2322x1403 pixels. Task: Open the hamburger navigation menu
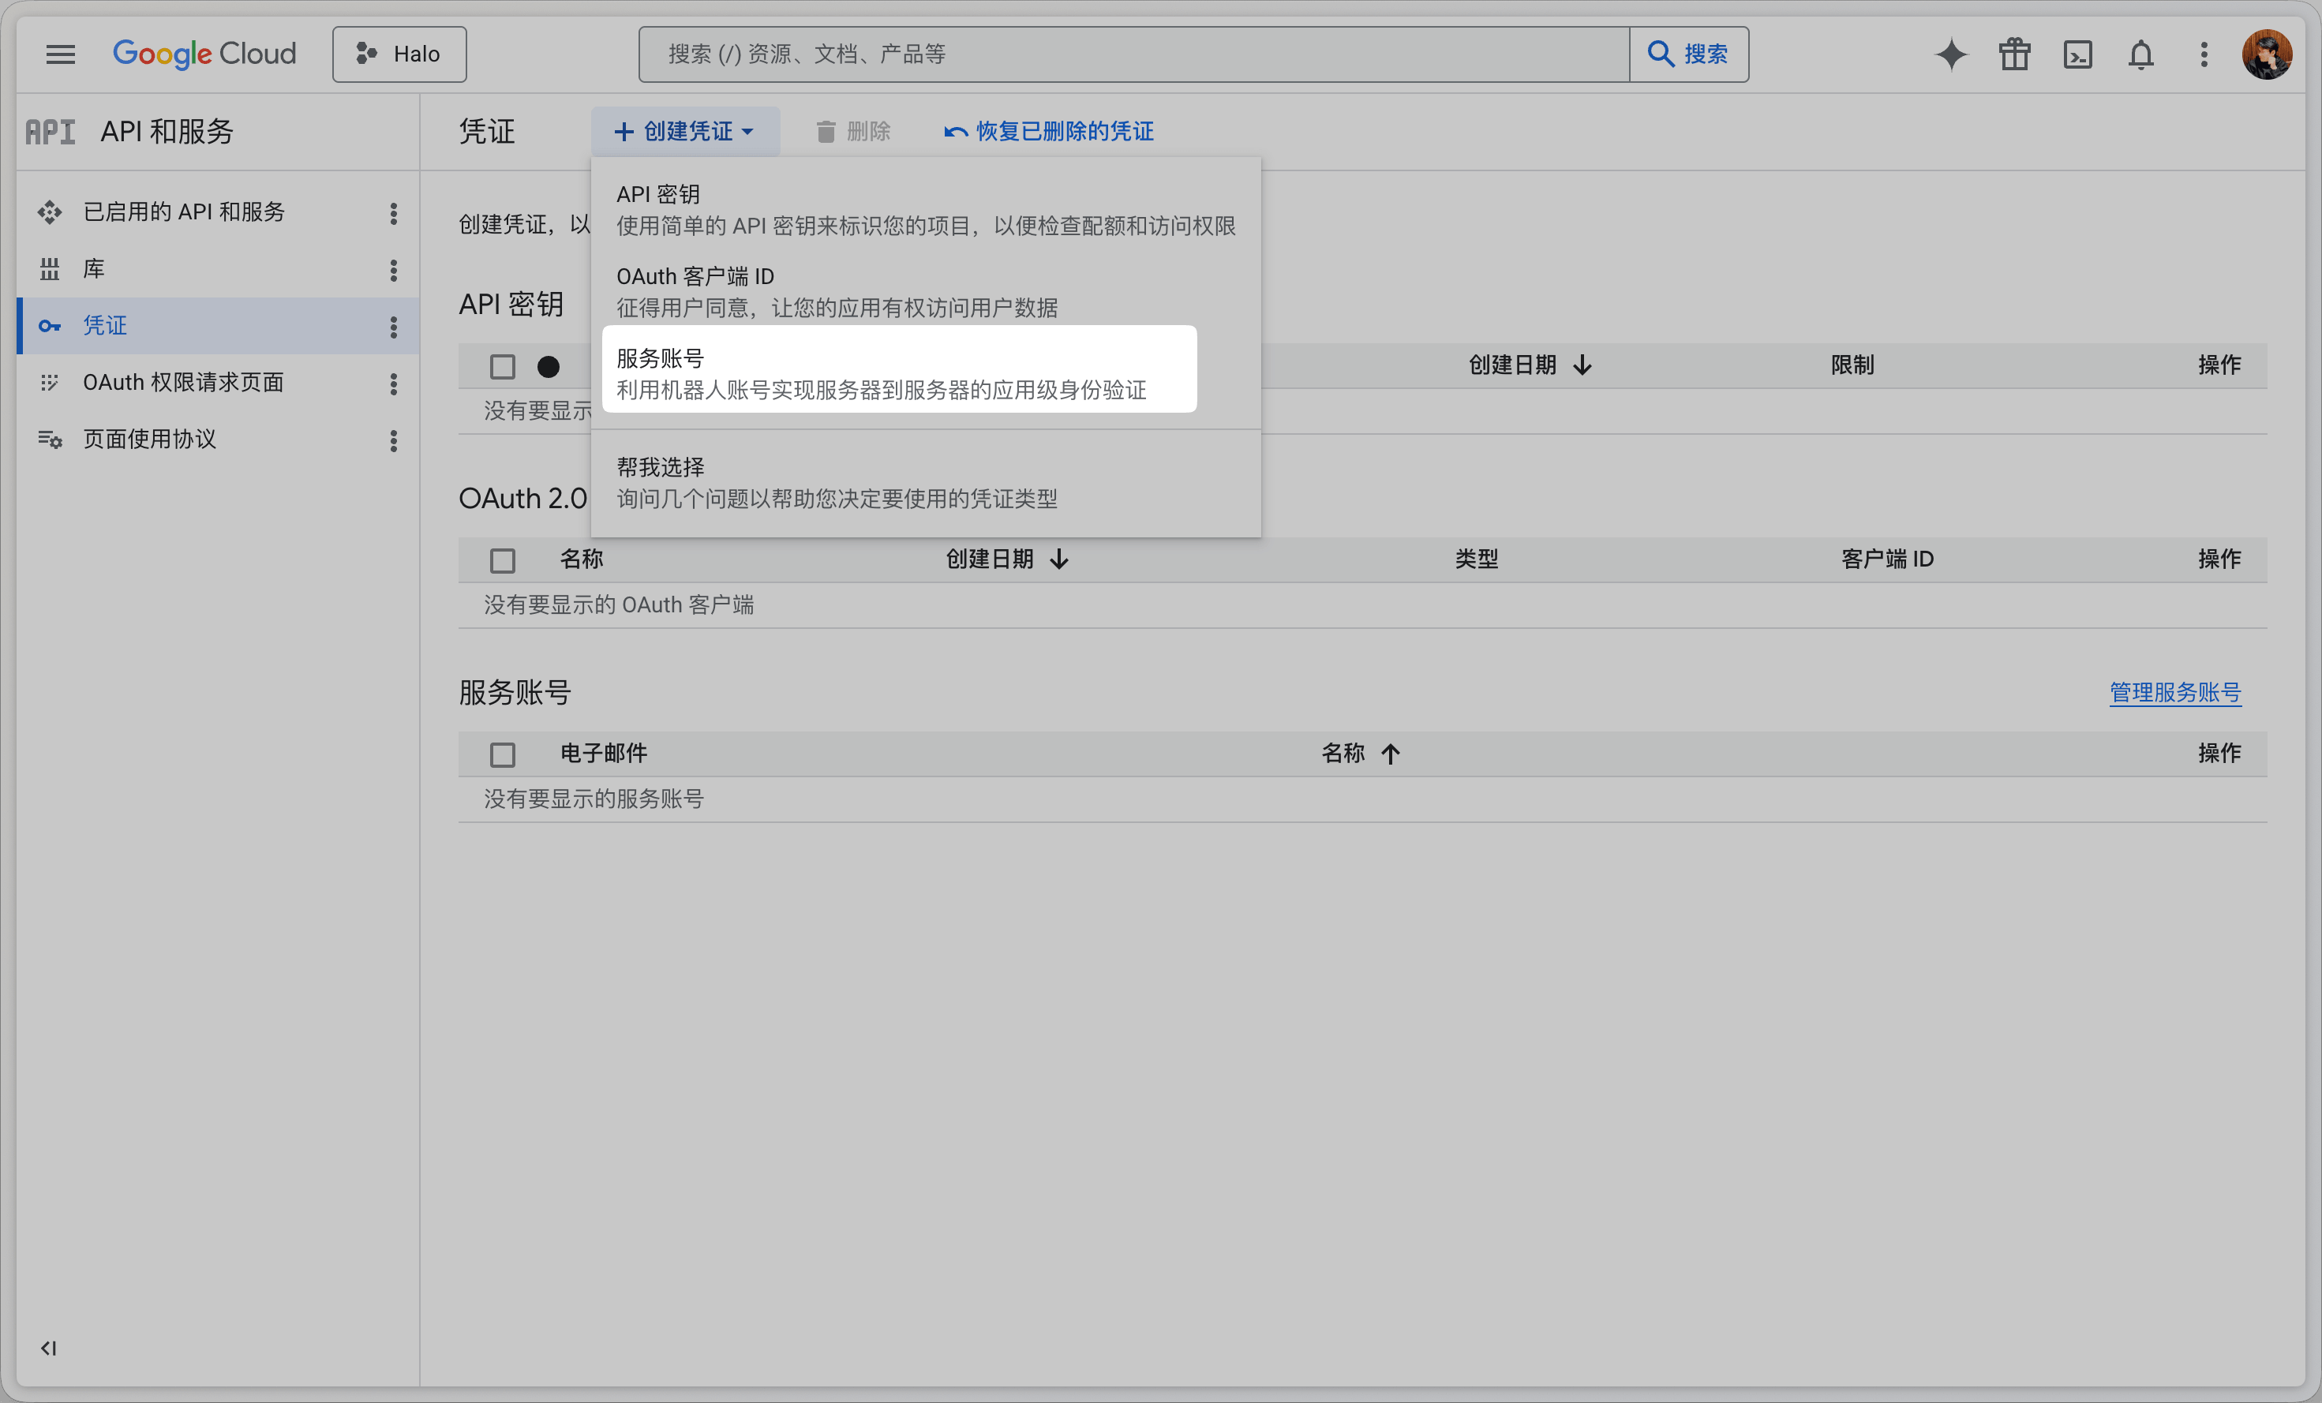tap(60, 54)
